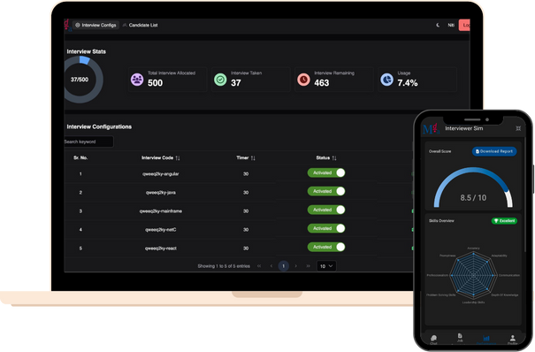Click the qweeq2ky-react interview code
The width and height of the screenshot is (535, 352).
pos(161,249)
